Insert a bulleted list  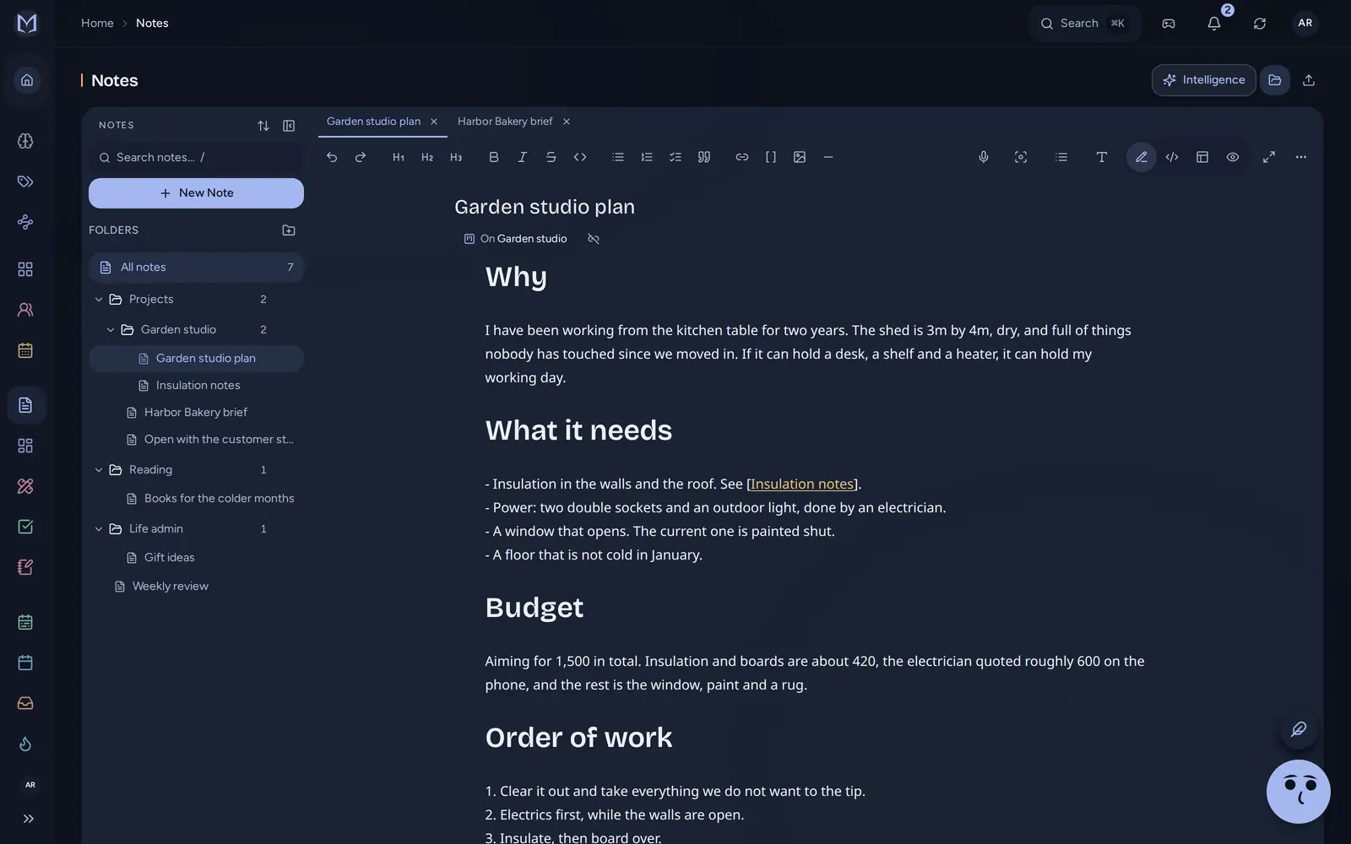[618, 157]
